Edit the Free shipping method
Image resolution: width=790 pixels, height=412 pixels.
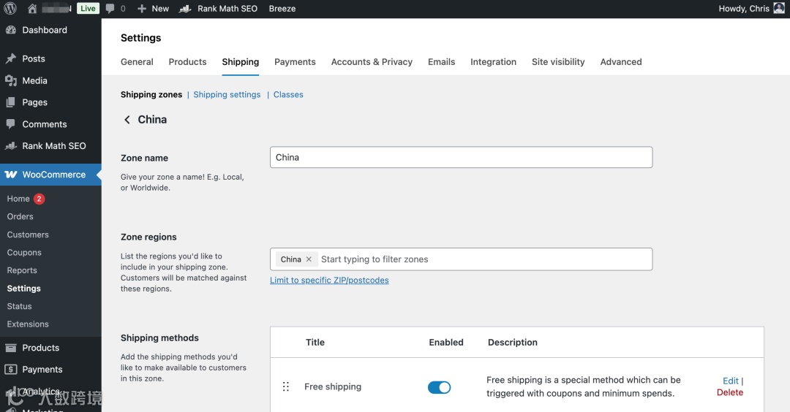coord(730,381)
